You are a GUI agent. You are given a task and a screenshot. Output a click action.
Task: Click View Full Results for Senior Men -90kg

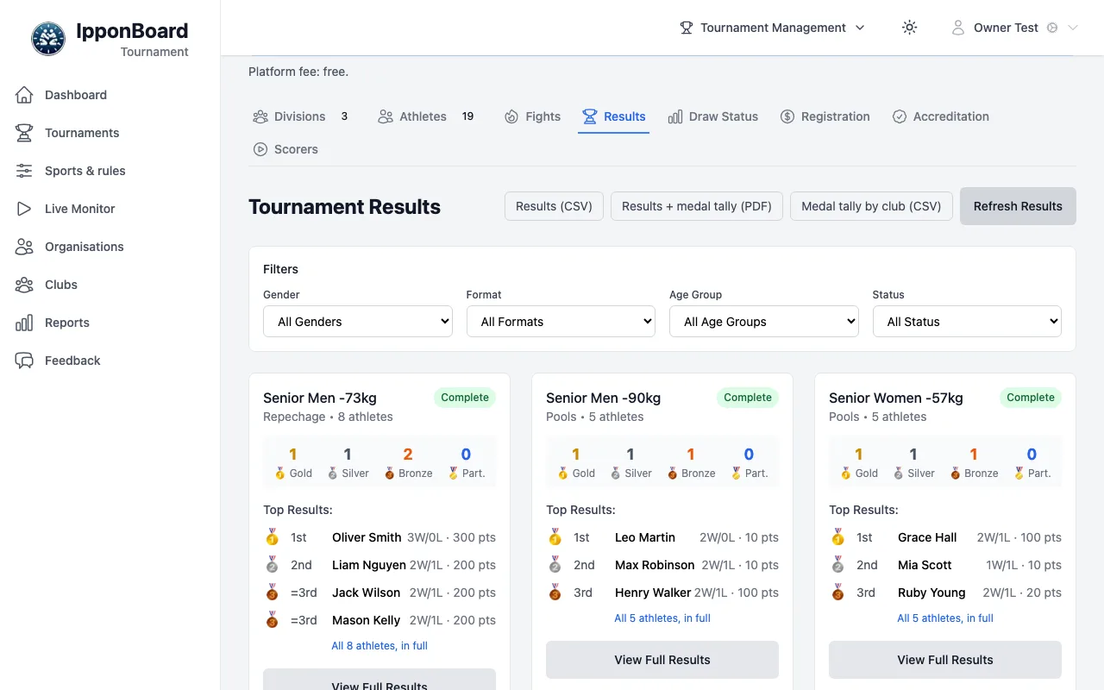(x=662, y=660)
